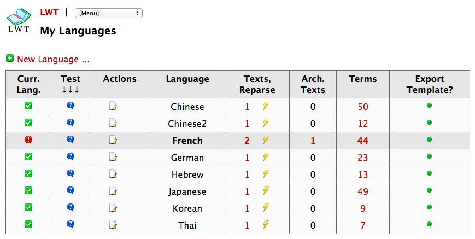This screenshot has height=239, width=475.
Task: Reparse French texts lightning icon
Action: point(266,140)
